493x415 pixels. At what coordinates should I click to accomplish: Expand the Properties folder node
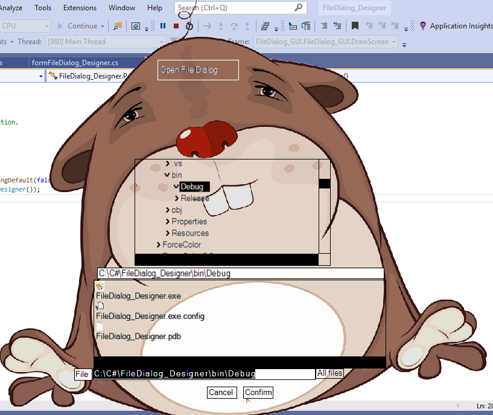(x=168, y=222)
